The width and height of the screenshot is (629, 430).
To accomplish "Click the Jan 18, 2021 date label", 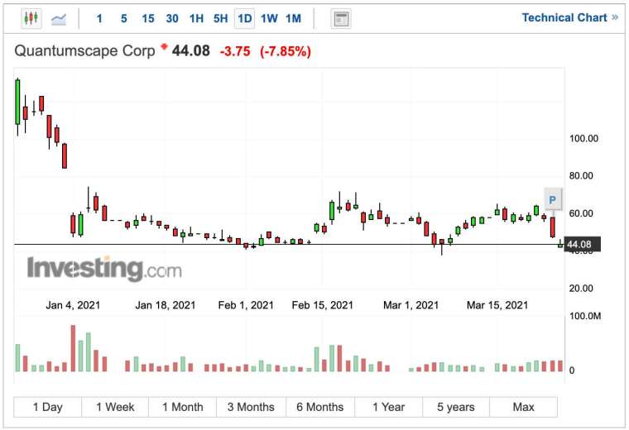I will (x=166, y=305).
